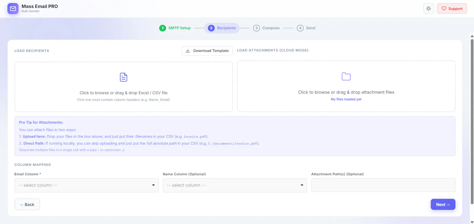Click the 'Email Column *' label

click(x=28, y=174)
